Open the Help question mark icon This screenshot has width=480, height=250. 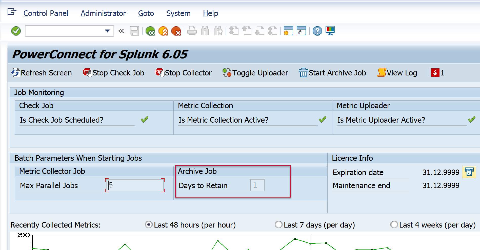[x=317, y=31]
